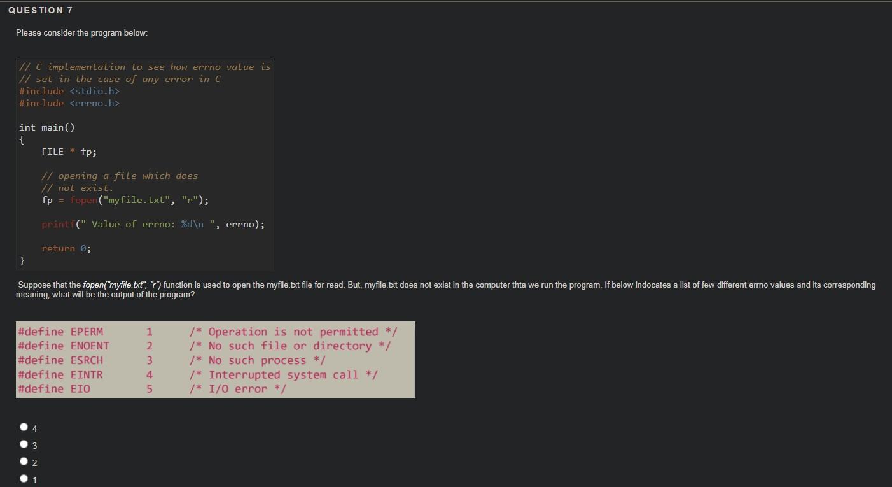Click the printf statement in the code
Viewport: 892px width, 487px height.
[x=153, y=223]
